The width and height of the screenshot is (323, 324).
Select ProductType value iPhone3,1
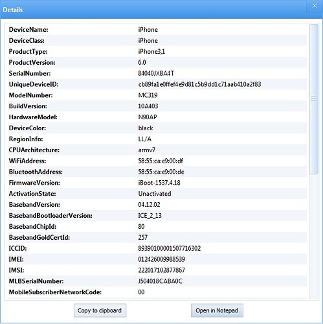(151, 52)
